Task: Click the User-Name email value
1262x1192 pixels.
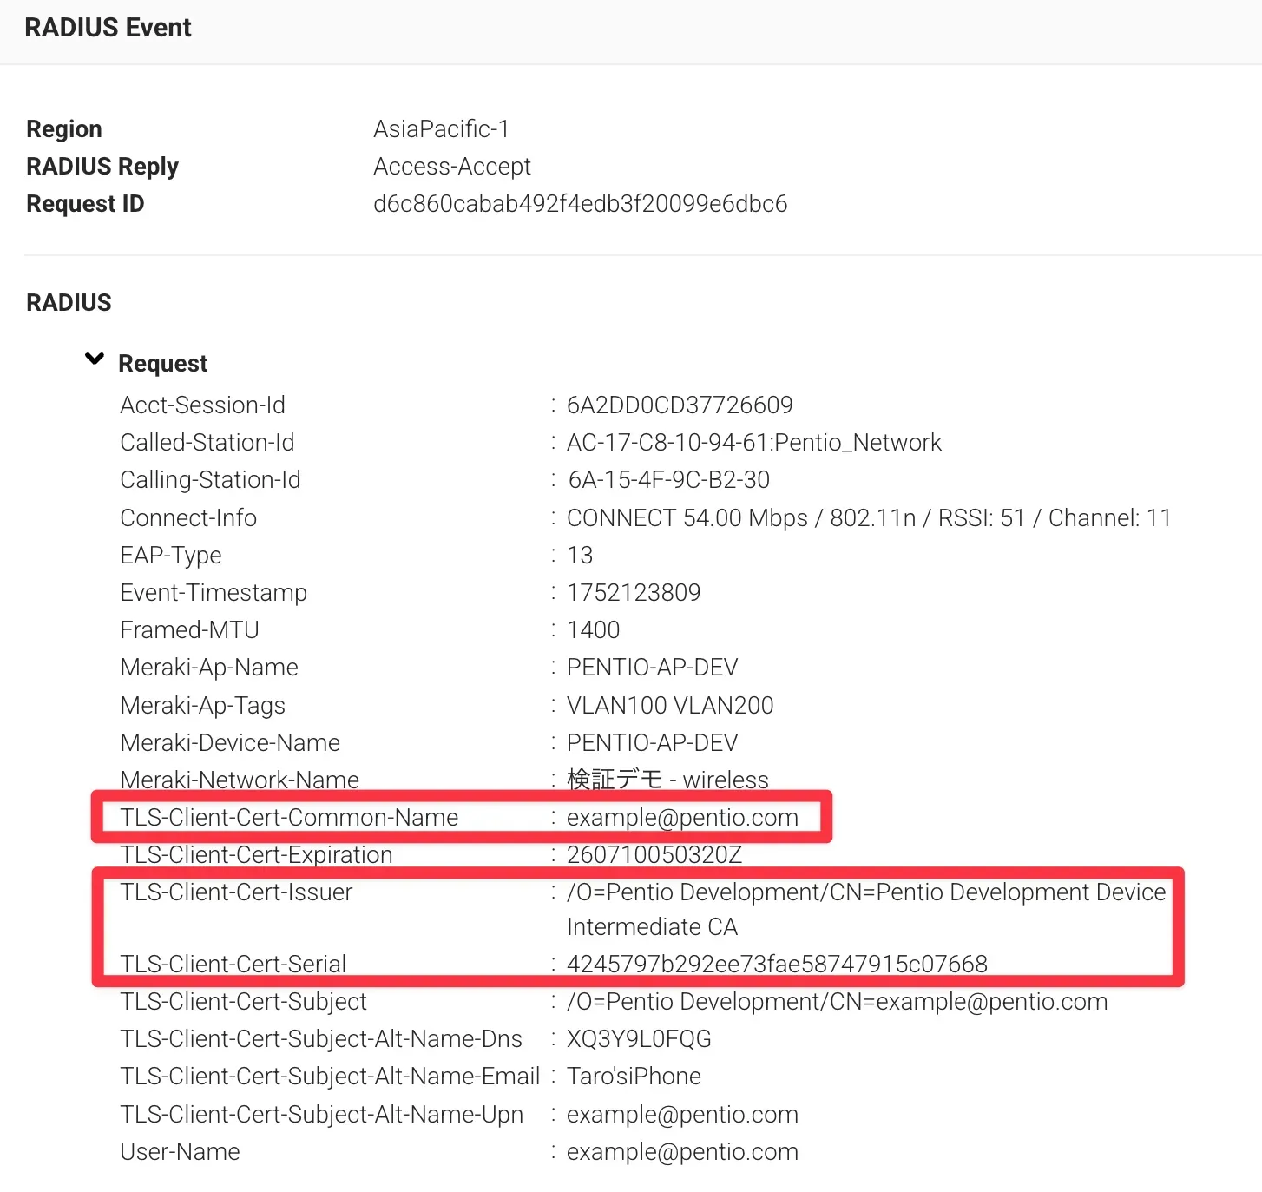Action: pos(681,1152)
